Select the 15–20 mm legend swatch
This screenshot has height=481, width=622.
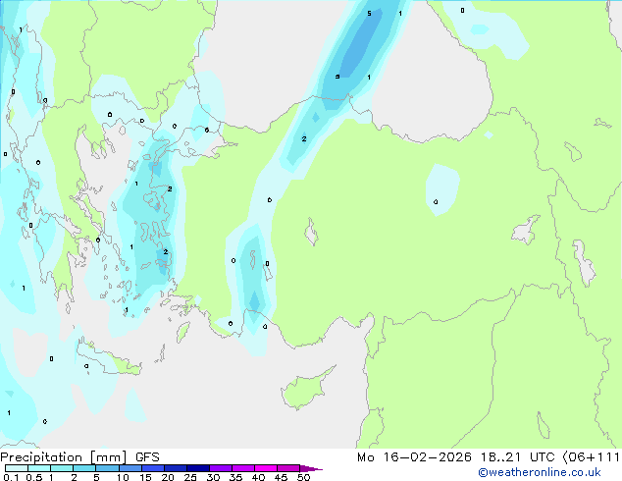point(153,468)
